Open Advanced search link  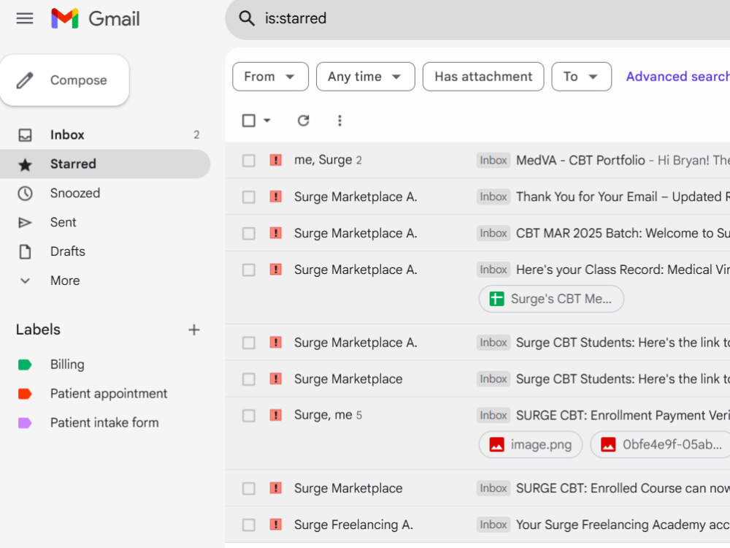(678, 77)
